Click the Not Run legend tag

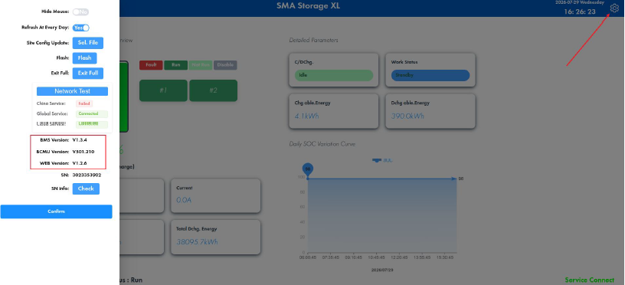(x=201, y=65)
